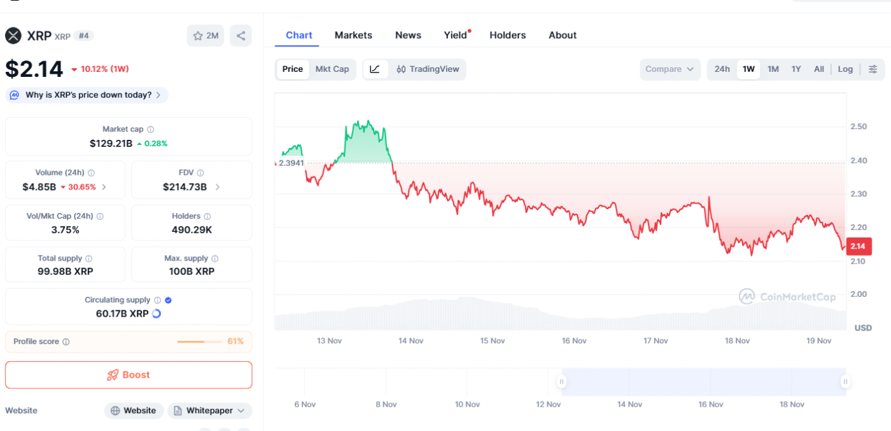Click the Market cap info icon
The height and width of the screenshot is (431, 891).
point(151,129)
